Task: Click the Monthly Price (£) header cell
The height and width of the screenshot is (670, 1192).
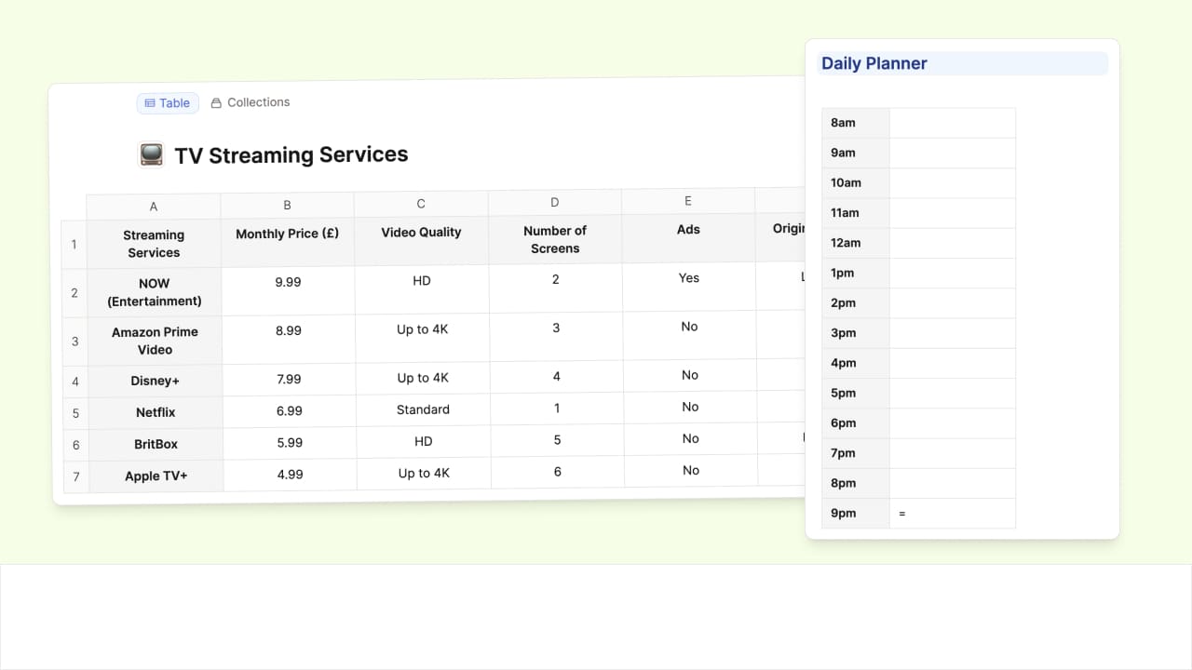Action: point(287,234)
